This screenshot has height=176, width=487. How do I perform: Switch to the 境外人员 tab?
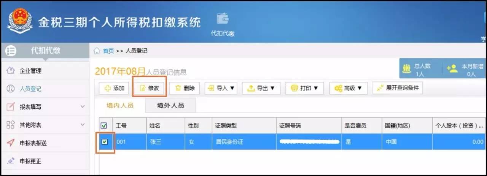point(170,106)
